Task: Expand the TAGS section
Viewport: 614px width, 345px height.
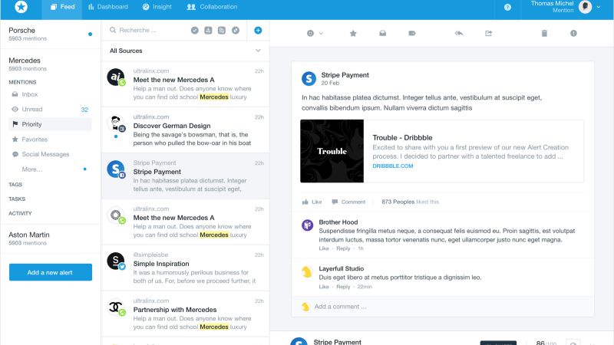Action: coord(15,184)
